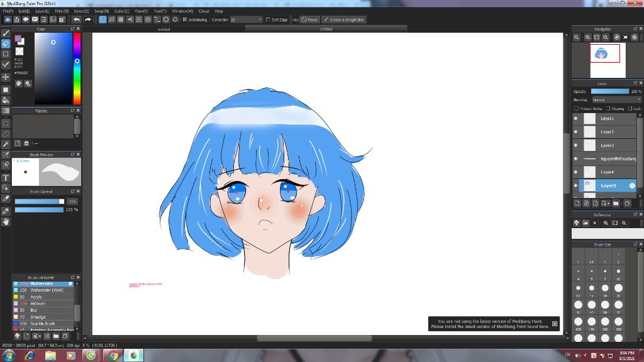Select the Airbrush brush
Screen dimensions: 644x362
pos(43,304)
